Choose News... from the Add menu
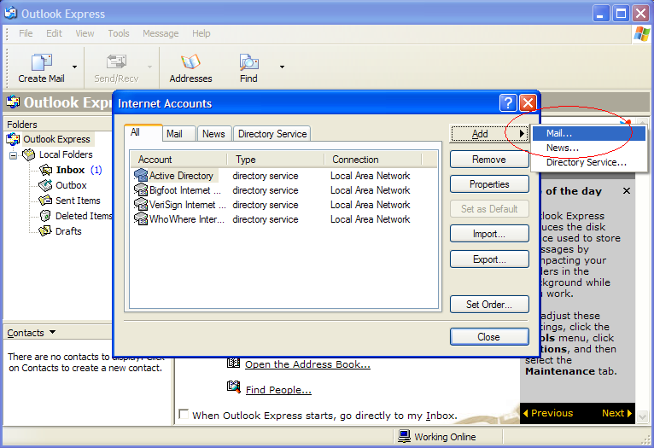 click(588, 148)
